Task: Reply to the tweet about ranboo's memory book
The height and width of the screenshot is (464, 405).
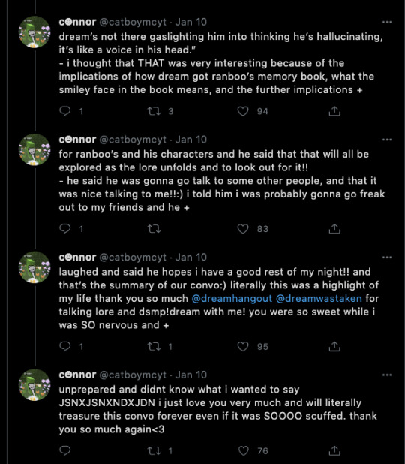Action: (x=65, y=111)
